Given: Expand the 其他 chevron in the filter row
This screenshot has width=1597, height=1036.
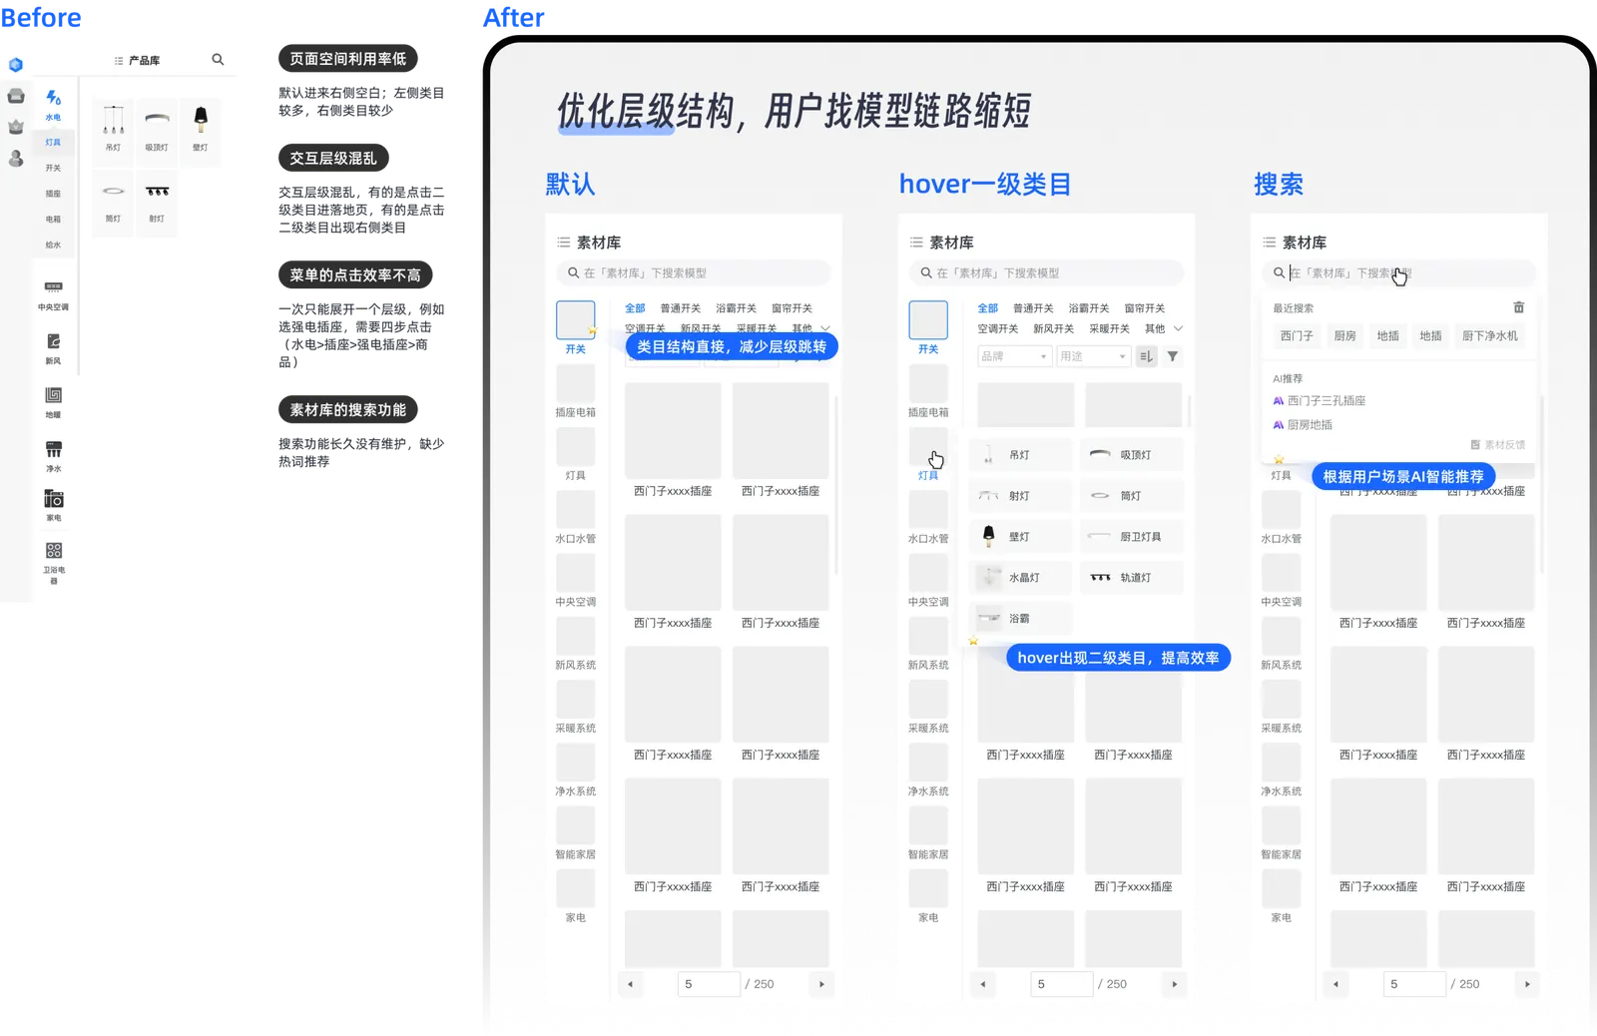Looking at the screenshot, I should click(1179, 327).
